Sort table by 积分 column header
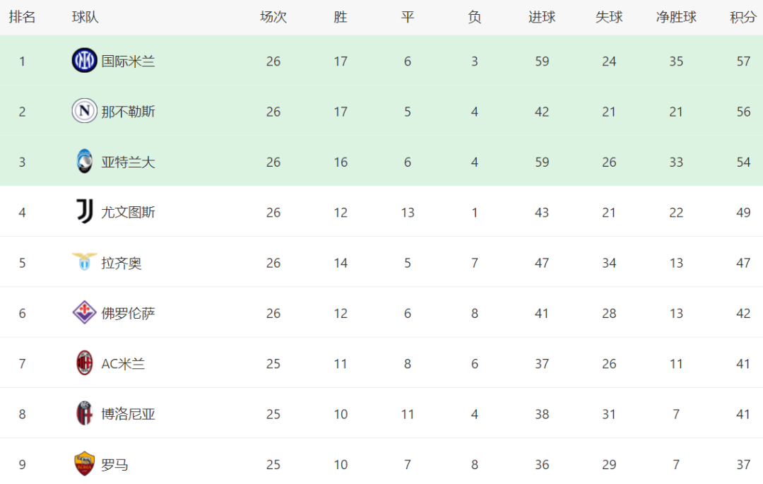This screenshot has width=763, height=484. (743, 18)
